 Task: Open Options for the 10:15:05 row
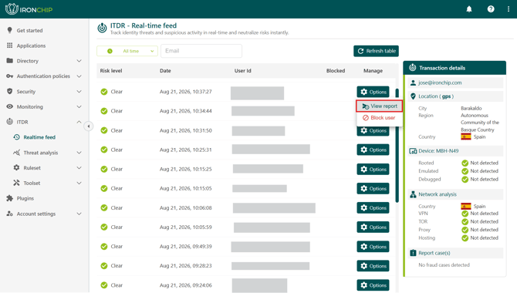(373, 188)
